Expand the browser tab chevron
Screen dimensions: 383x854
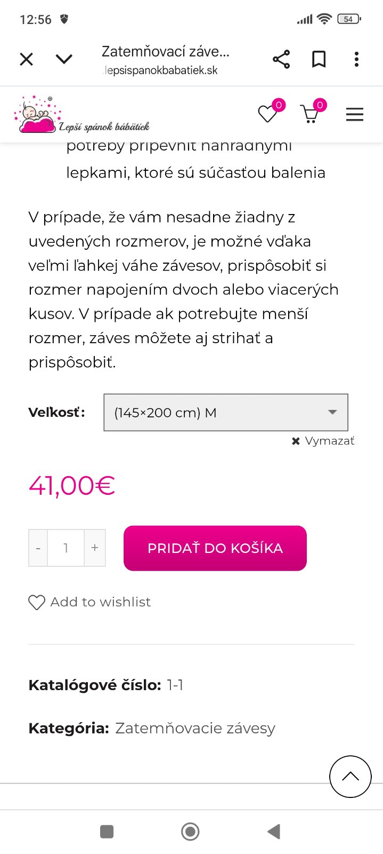[x=64, y=59]
